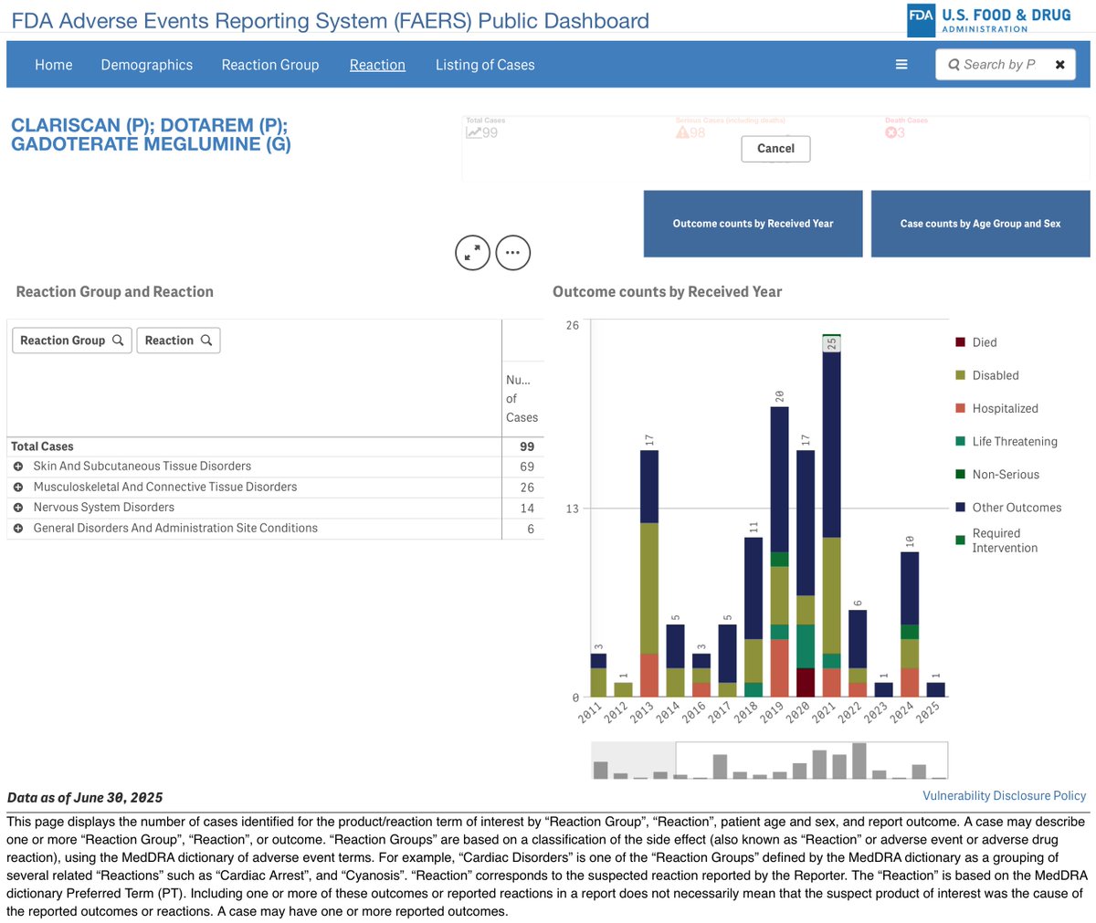Click the CLARISCAN; DOTAREM product title
This screenshot has height=923, width=1096.
point(152,134)
